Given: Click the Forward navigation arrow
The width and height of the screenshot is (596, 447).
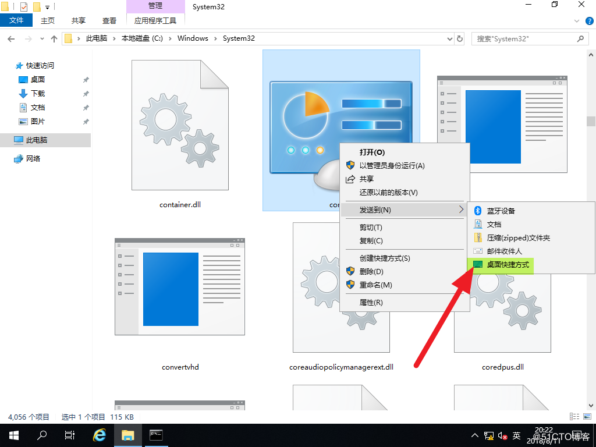Looking at the screenshot, I should (28, 39).
